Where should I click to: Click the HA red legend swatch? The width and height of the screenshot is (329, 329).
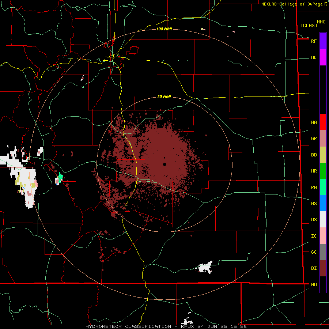pyautogui.click(x=323, y=122)
